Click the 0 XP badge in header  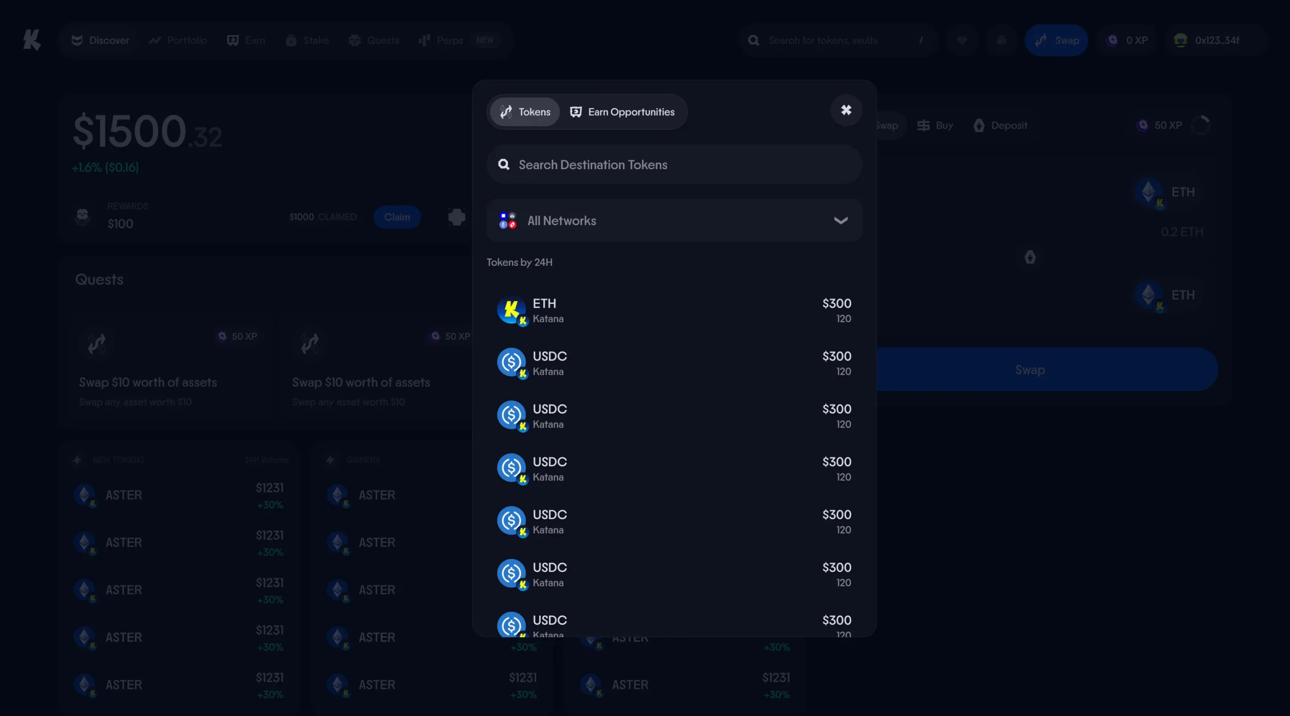point(1127,40)
